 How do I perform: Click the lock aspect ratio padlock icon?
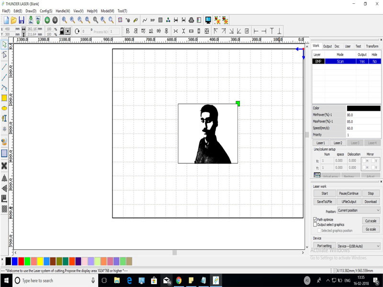coord(61,31)
